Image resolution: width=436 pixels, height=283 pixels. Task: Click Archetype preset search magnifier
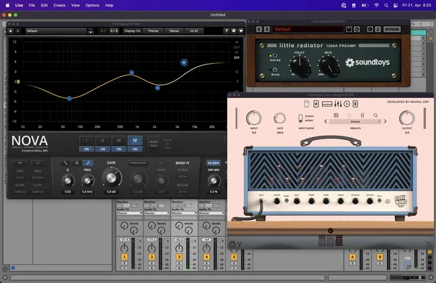pyautogui.click(x=376, y=115)
